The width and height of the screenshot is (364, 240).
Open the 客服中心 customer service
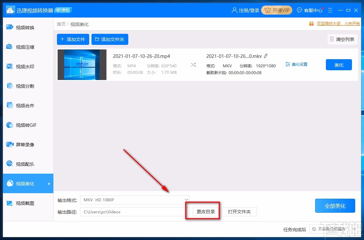(x=310, y=10)
